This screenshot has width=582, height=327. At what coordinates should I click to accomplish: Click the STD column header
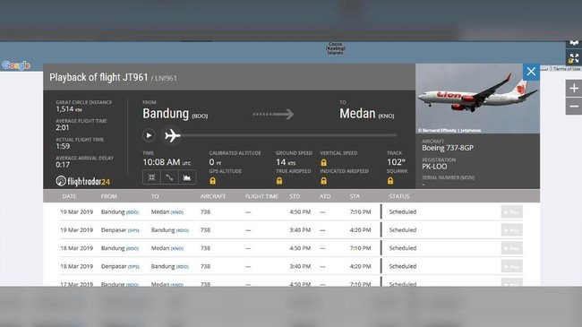(295, 196)
